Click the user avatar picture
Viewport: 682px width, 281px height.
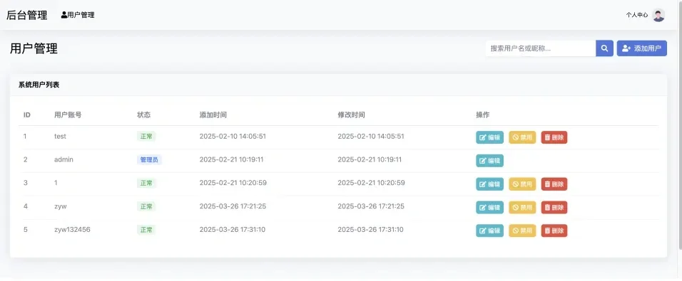[658, 15]
